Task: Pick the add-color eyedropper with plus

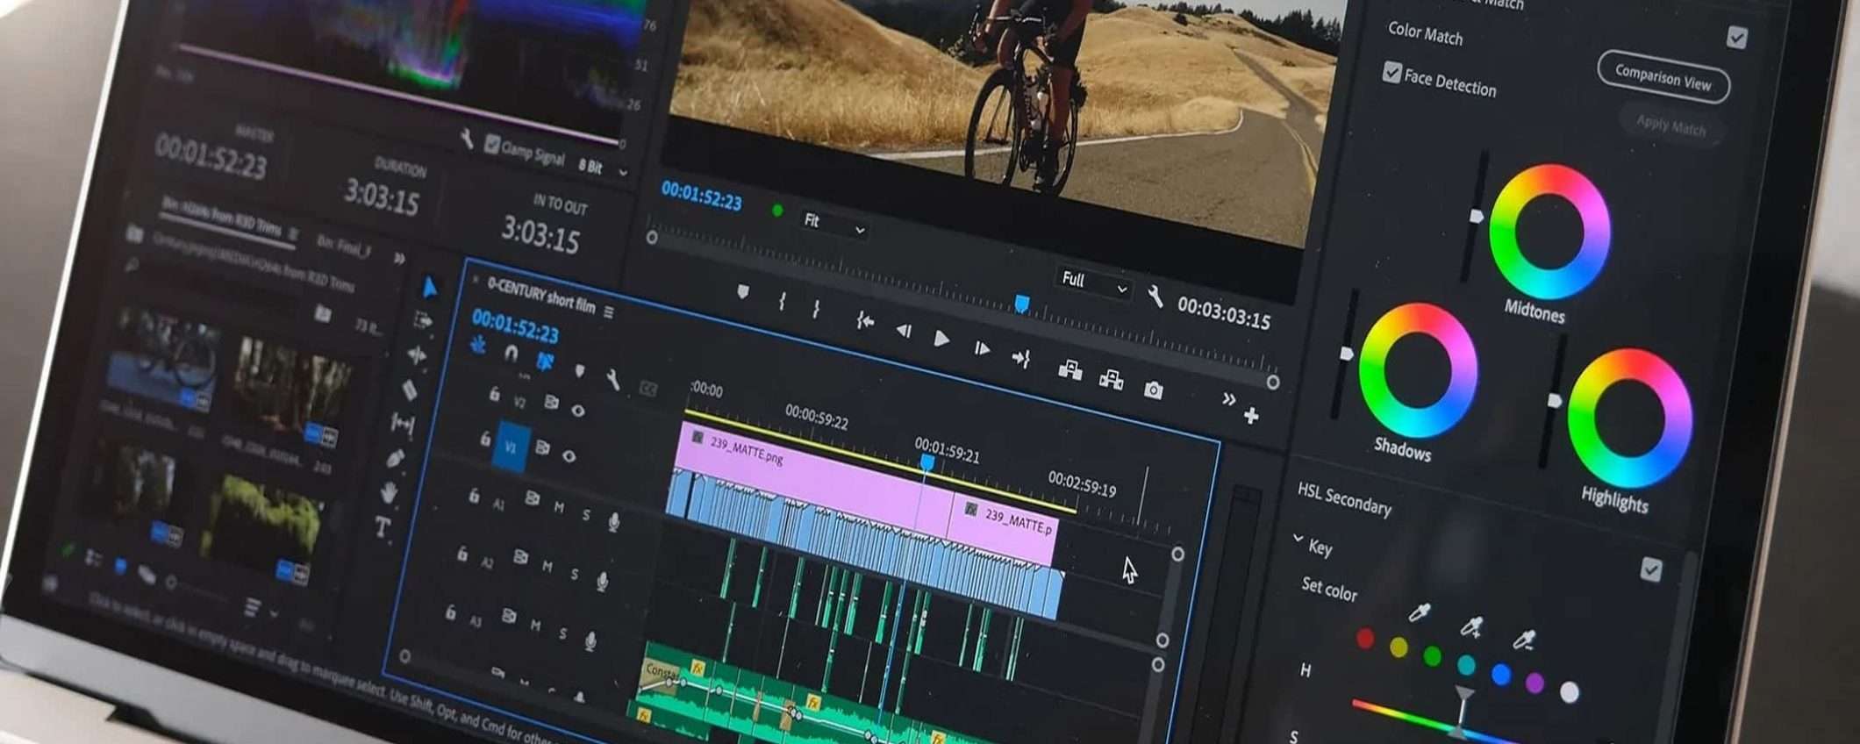Action: click(1471, 626)
